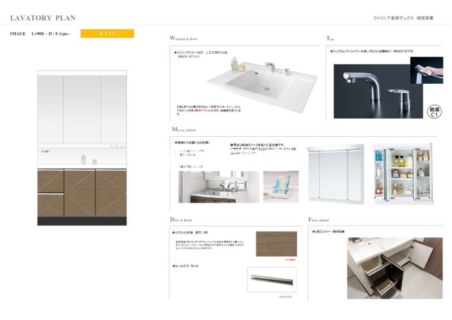
Task: Select the white sink countertop photo
Action: [257, 85]
